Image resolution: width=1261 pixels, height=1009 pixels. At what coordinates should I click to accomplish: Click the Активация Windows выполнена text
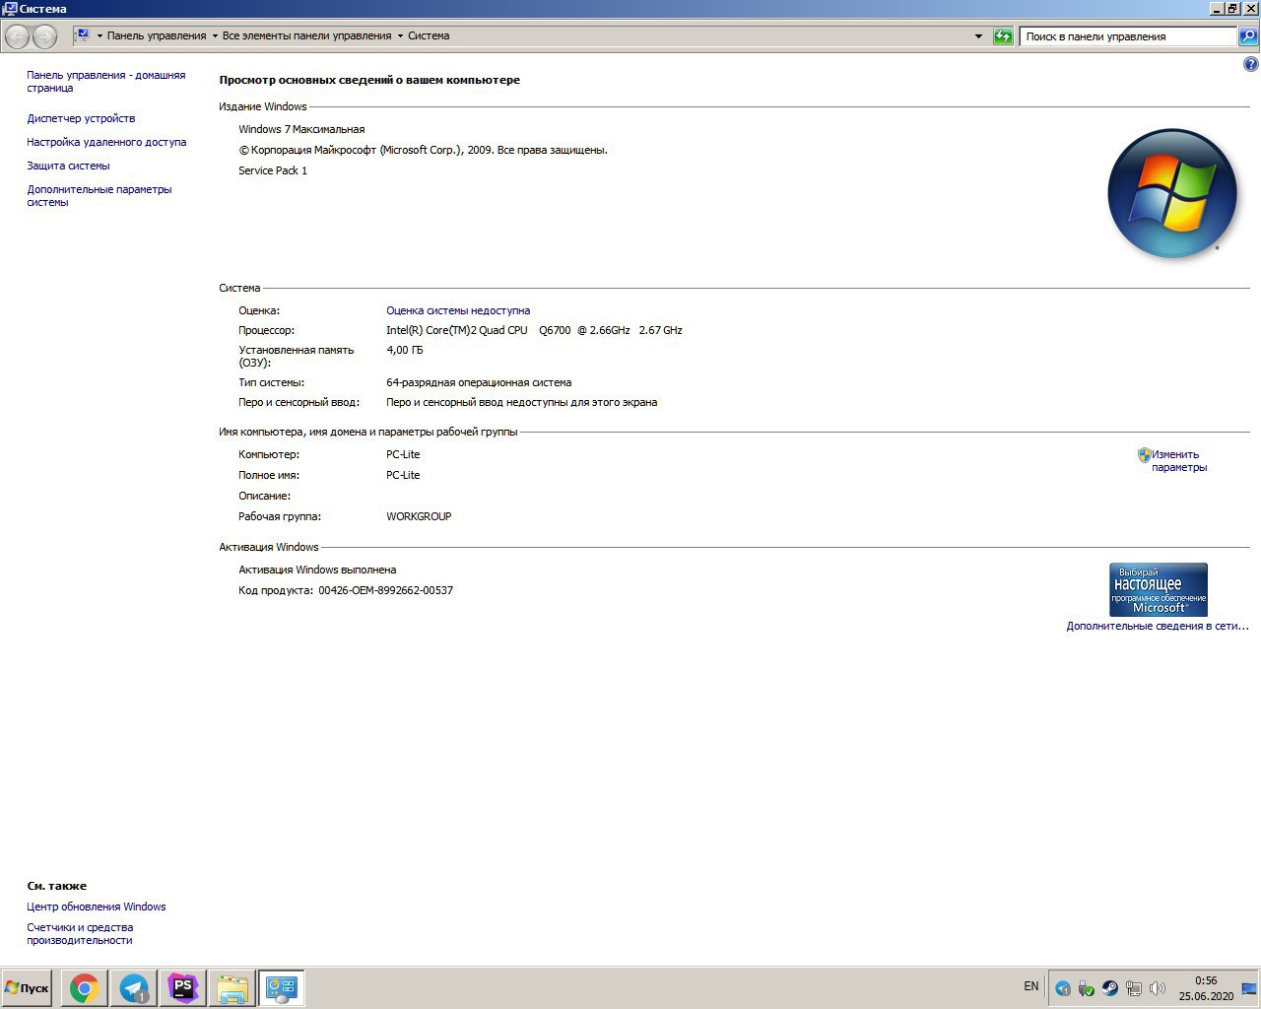coord(317,570)
